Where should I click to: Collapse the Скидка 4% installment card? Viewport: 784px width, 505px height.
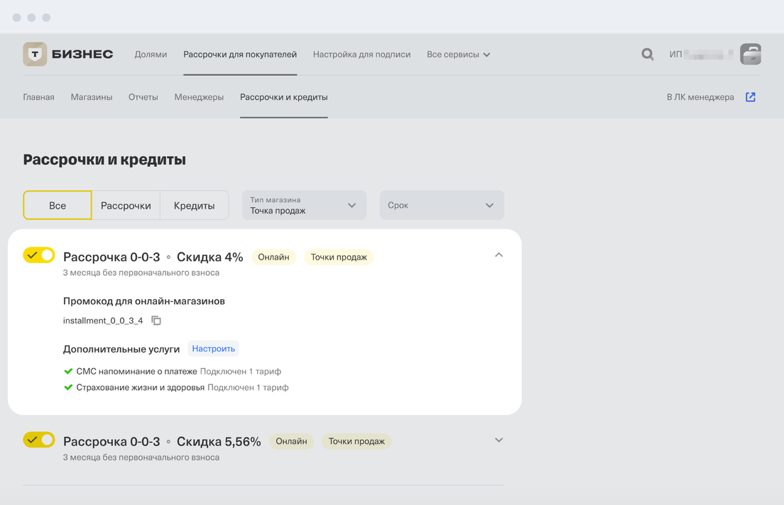click(499, 255)
